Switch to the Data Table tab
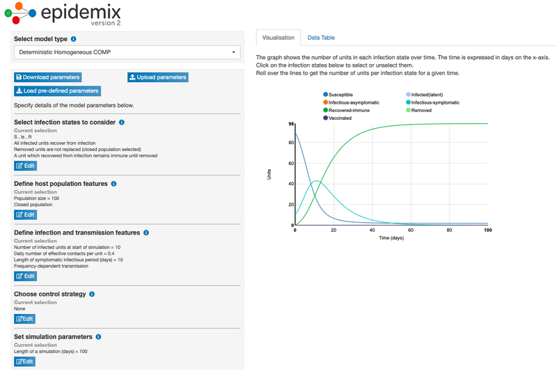Screen dimensions: 557x378 pyautogui.click(x=321, y=38)
